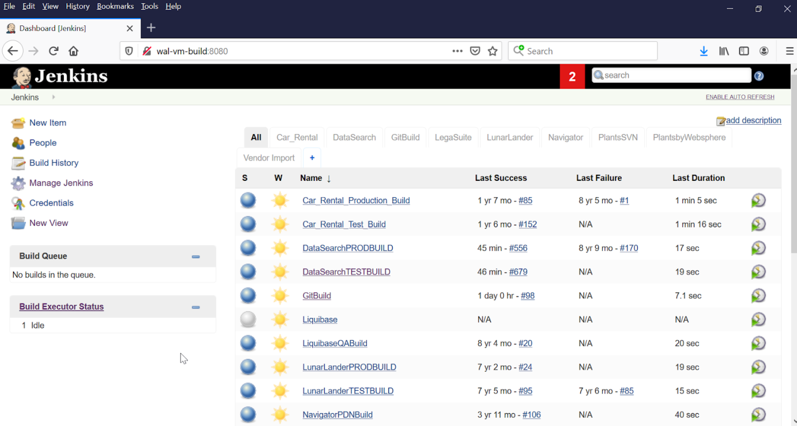Screen dimensions: 797x426
Task: Click the weather health icon for Car_Rental_Test_Build
Action: tap(280, 224)
